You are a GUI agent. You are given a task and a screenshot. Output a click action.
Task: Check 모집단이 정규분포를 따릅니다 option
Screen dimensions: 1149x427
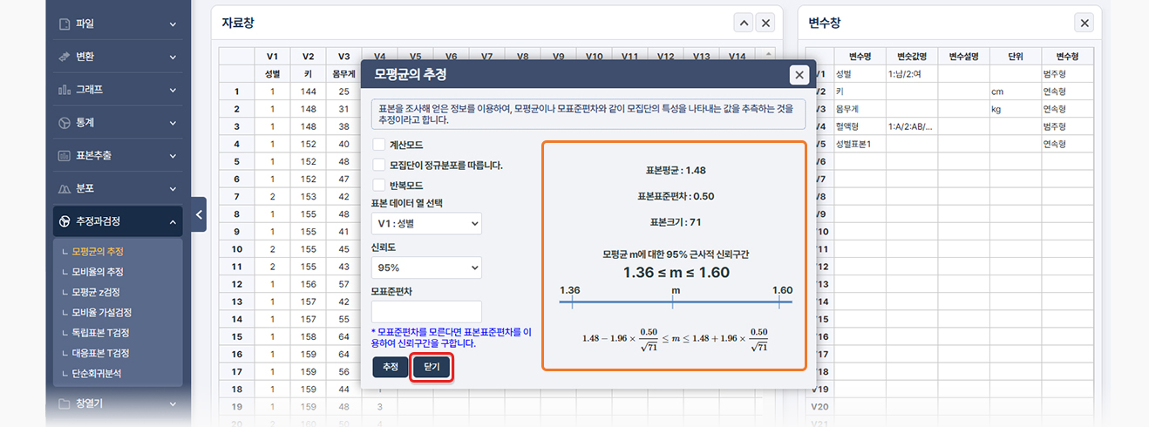point(378,165)
